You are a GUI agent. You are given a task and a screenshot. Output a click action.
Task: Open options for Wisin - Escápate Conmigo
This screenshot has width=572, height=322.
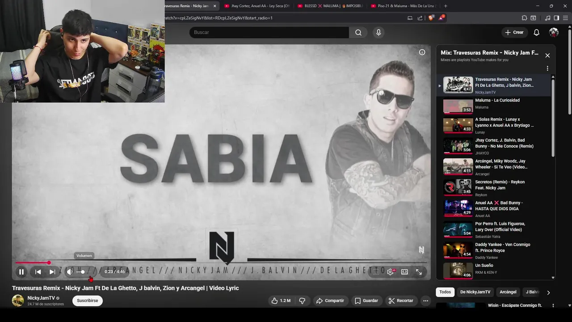point(553,306)
